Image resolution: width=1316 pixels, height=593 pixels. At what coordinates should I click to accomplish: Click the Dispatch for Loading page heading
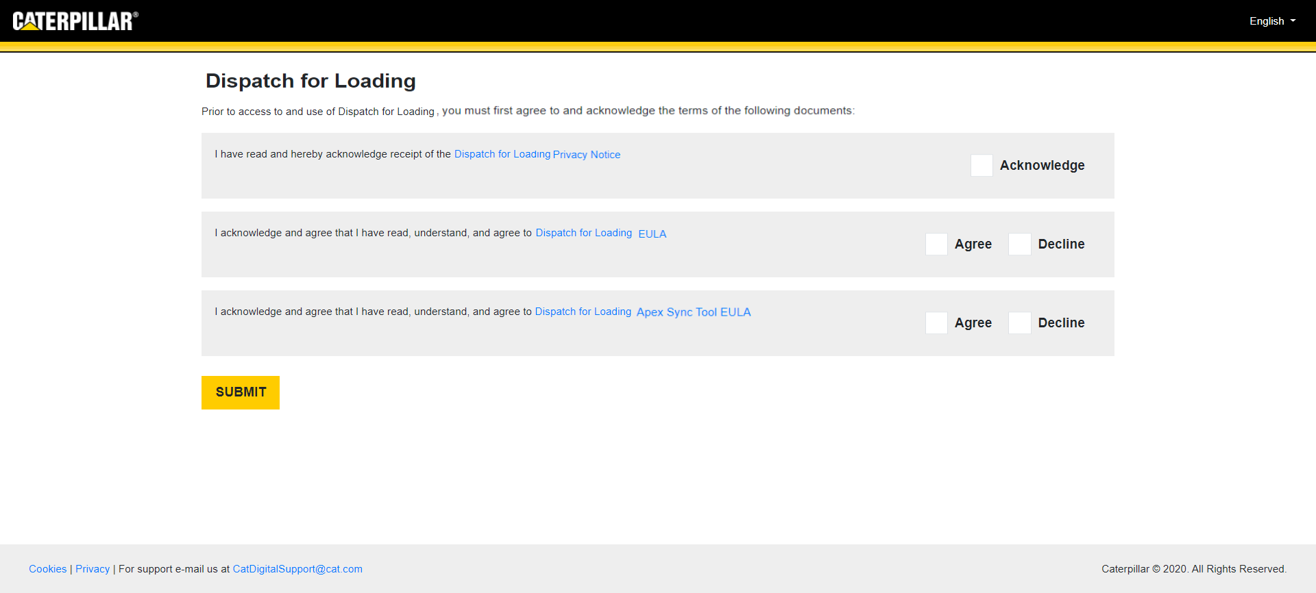(310, 81)
